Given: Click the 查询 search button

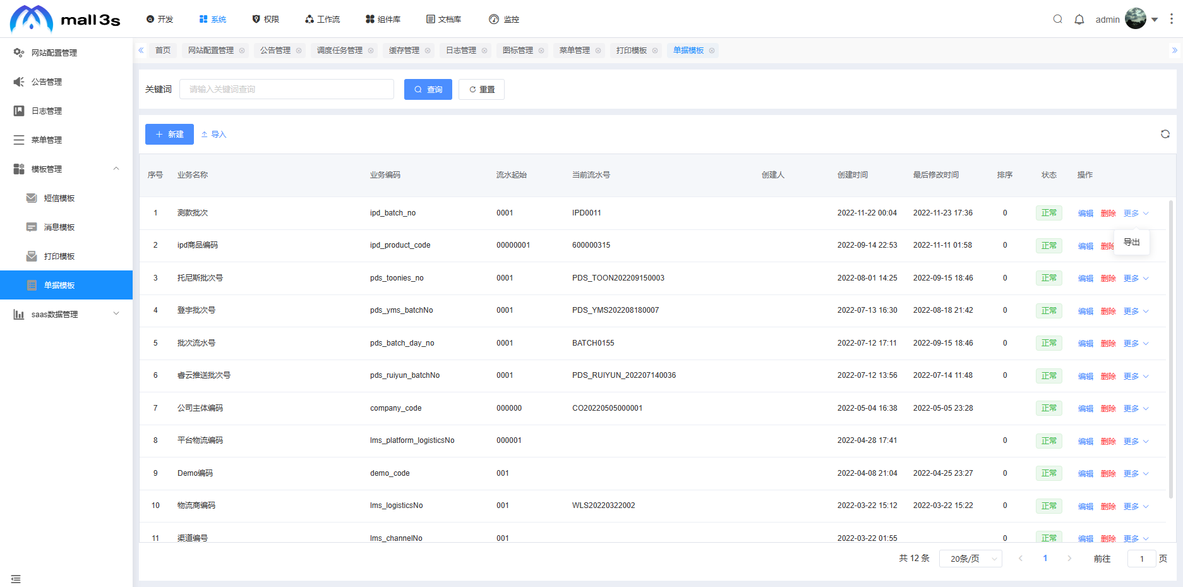Looking at the screenshot, I should [x=428, y=89].
